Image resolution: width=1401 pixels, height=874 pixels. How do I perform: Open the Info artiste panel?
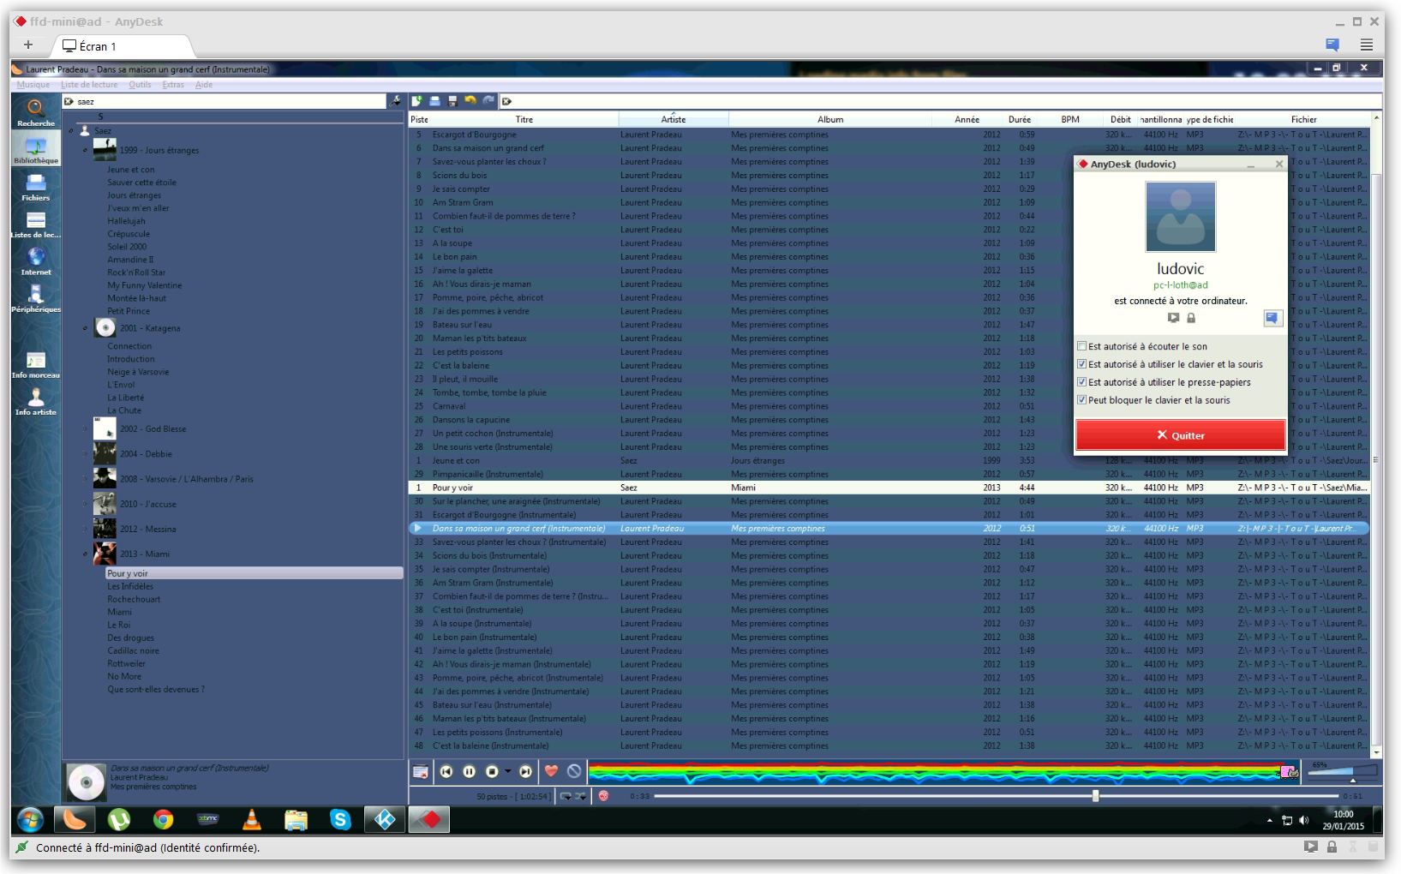click(35, 398)
